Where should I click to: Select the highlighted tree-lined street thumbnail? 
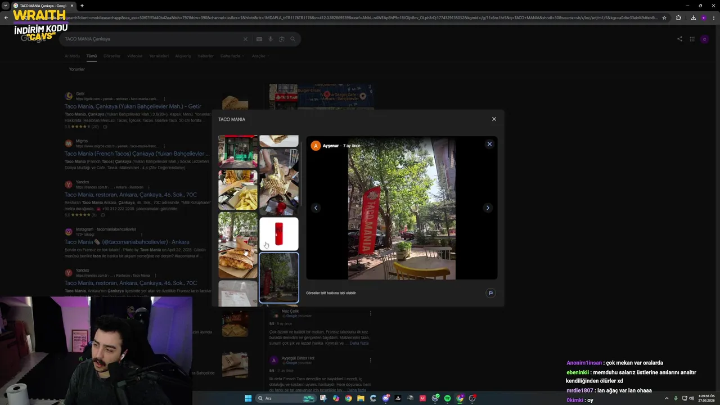[x=279, y=278]
